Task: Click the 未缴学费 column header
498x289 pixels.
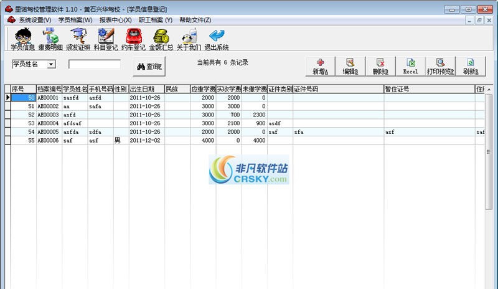Action: pos(255,89)
